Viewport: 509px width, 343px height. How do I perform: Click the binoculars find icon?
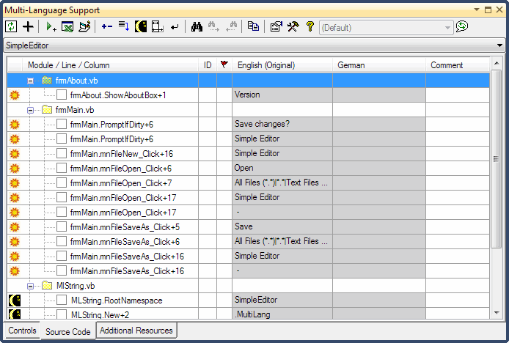197,27
